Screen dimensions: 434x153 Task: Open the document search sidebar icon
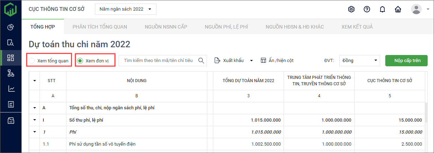pos(11,43)
